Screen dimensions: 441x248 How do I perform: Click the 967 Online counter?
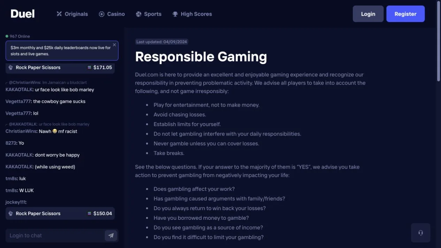coord(20,36)
